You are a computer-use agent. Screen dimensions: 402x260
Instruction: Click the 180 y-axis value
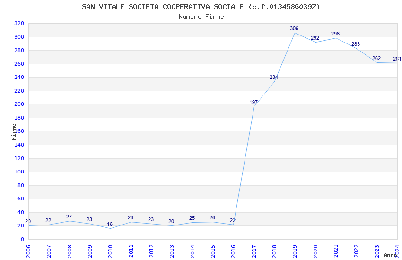pos(19,118)
